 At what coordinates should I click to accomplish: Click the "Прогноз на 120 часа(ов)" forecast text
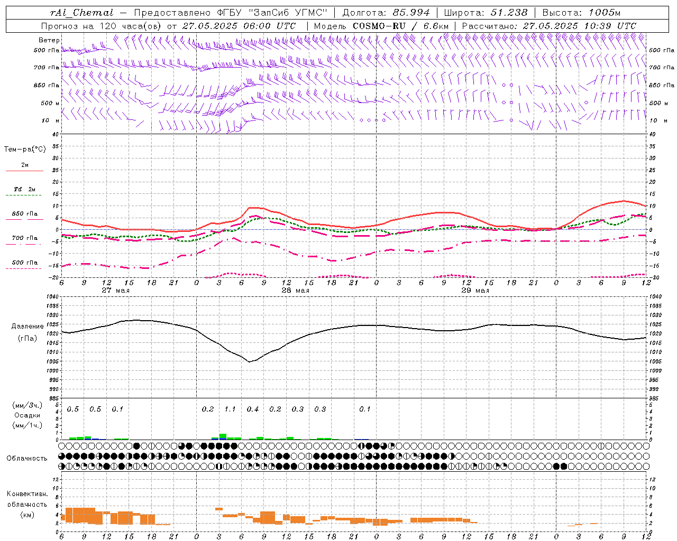pyautogui.click(x=102, y=26)
